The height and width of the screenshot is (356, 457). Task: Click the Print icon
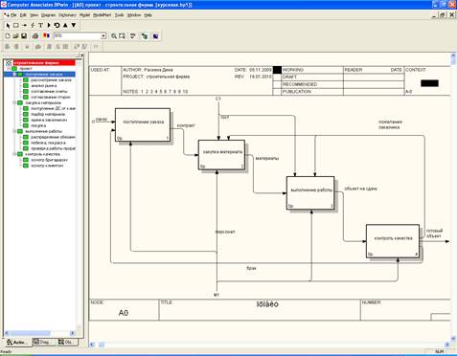click(x=35, y=36)
